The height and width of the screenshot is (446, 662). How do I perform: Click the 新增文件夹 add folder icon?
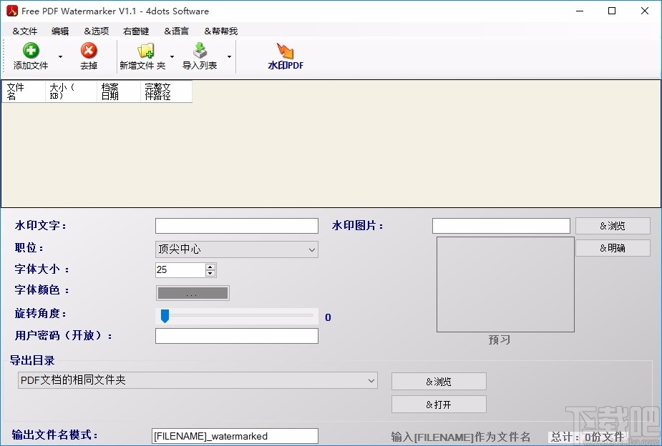pos(146,51)
